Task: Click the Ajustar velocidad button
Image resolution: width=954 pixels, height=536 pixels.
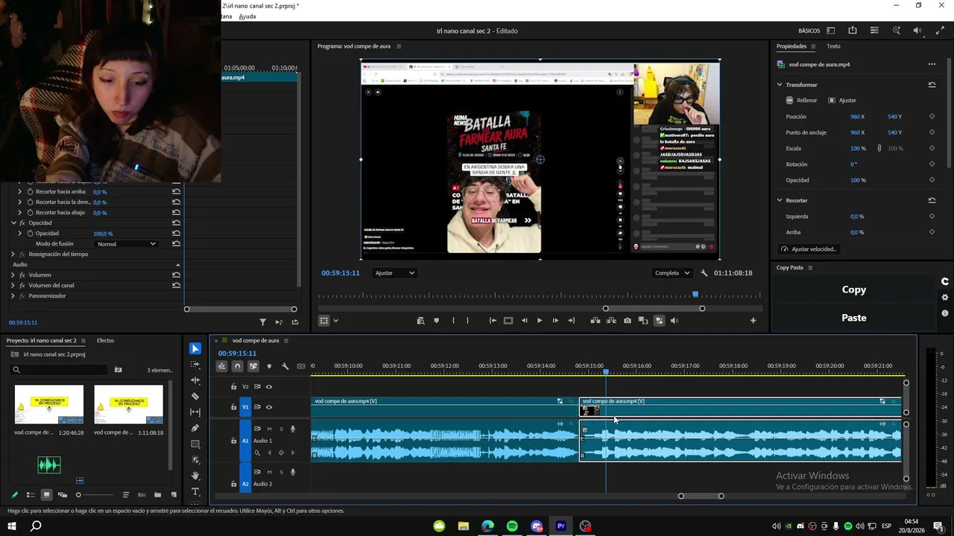Action: tap(808, 249)
